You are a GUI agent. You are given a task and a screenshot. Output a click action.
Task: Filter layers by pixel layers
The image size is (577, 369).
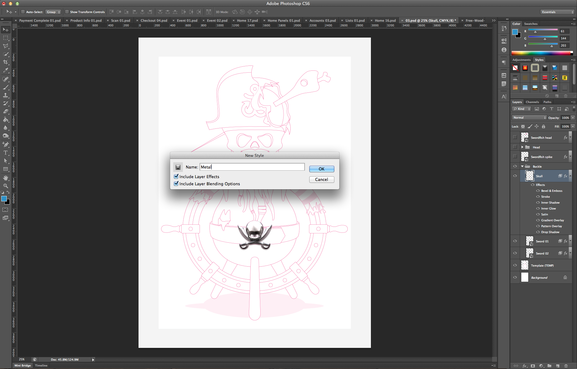(x=537, y=109)
